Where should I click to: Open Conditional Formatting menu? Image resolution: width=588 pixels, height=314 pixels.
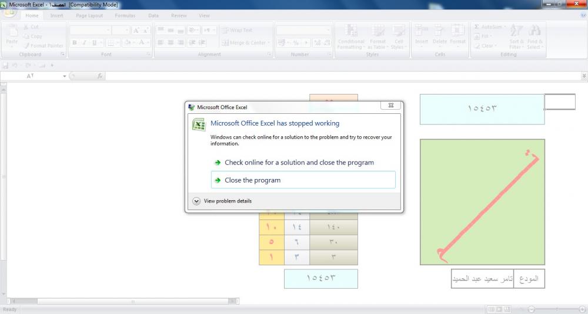351,36
